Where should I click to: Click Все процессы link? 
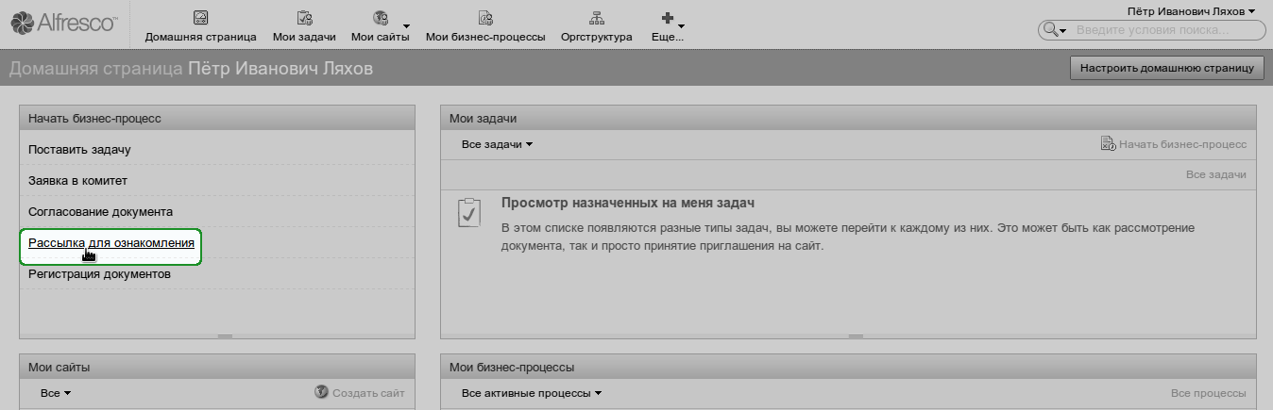(1209, 392)
